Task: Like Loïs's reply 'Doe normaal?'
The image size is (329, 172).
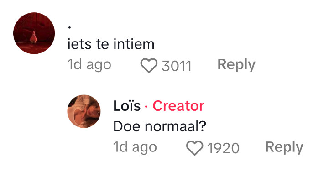Action: click(194, 148)
